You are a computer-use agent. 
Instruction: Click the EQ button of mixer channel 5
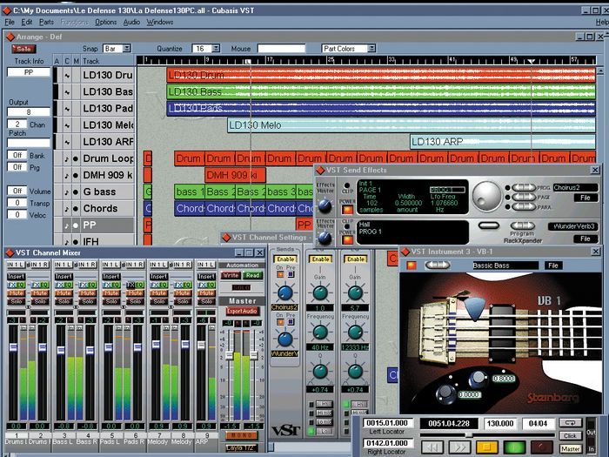[x=115, y=286]
